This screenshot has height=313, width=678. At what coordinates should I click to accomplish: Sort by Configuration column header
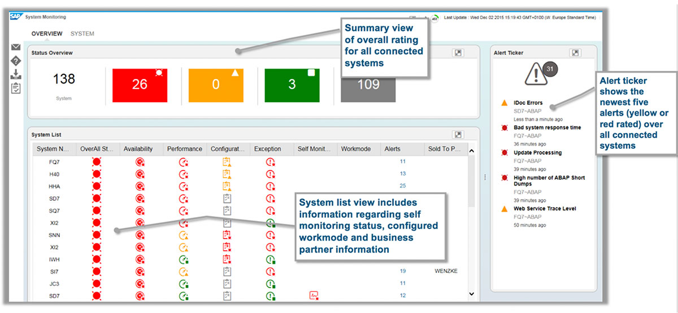click(228, 149)
